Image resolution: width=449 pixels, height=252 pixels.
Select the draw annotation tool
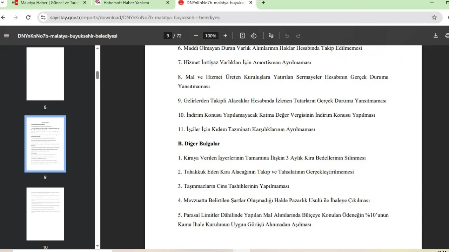271,36
